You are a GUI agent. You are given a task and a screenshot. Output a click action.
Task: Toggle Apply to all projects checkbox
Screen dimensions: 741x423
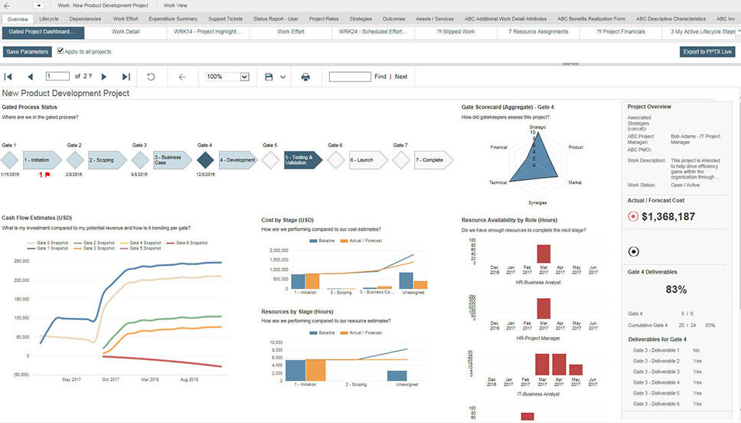[60, 51]
